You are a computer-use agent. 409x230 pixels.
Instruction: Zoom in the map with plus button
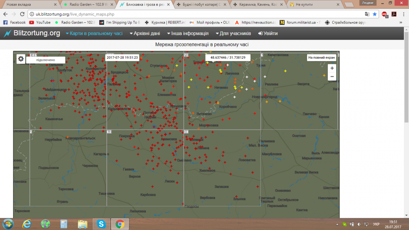coord(332,68)
